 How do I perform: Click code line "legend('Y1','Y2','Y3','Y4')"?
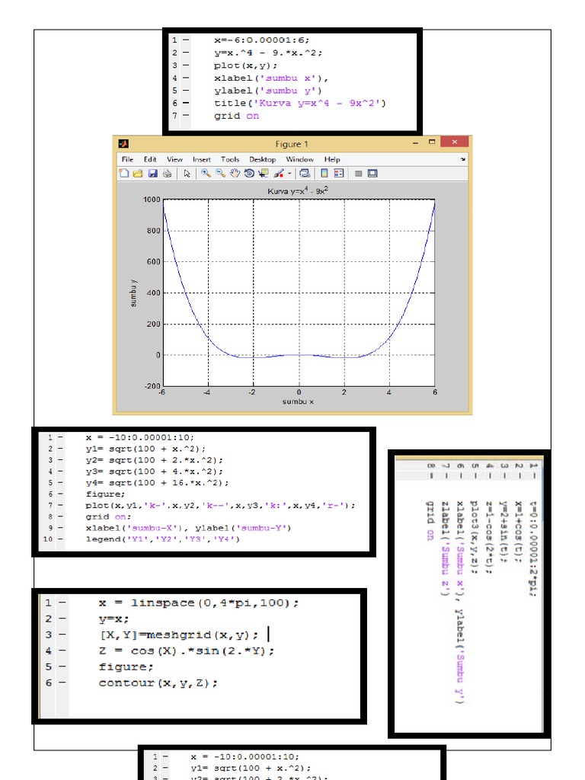point(163,539)
